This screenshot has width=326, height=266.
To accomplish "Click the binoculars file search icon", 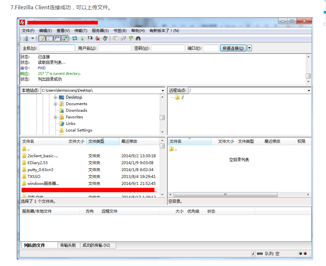I will pos(138,38).
